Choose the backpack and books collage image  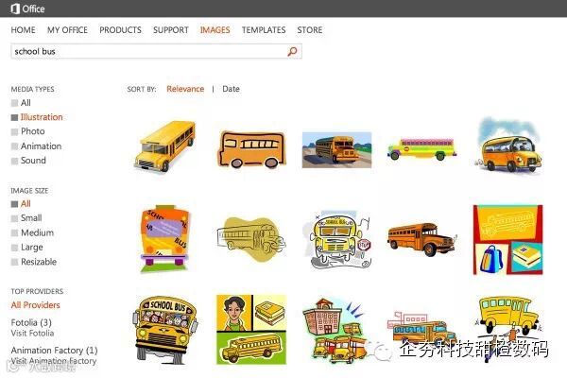coord(507,239)
